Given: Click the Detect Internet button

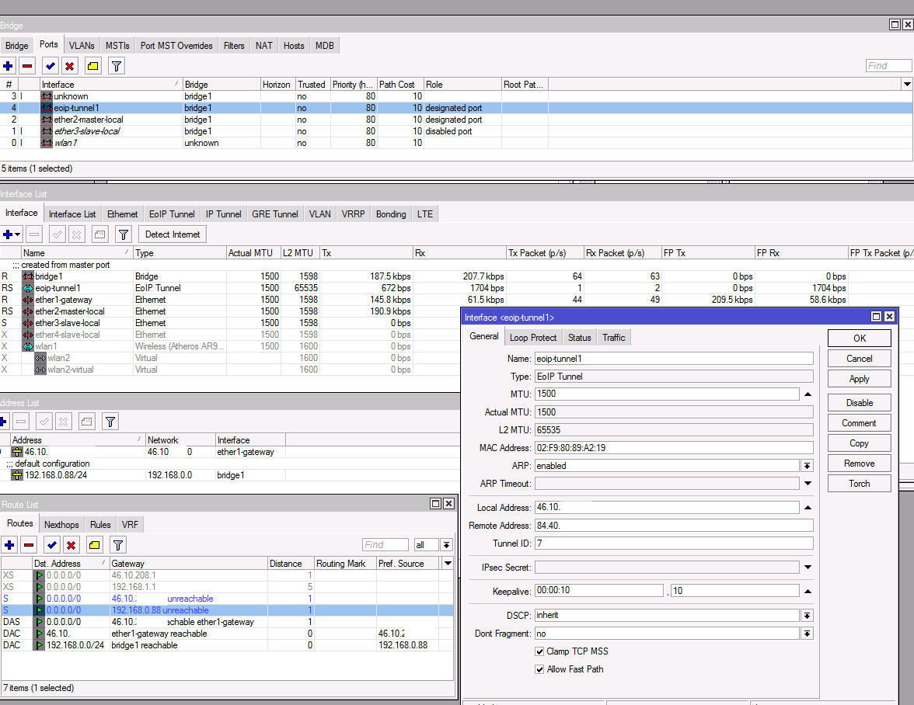Looking at the screenshot, I should 173,234.
